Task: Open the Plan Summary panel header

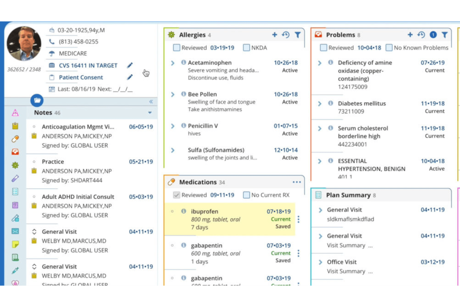Action: click(x=381, y=195)
